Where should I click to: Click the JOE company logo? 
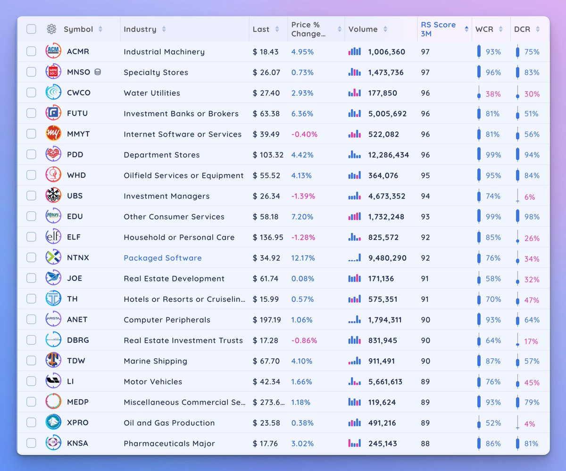(53, 278)
